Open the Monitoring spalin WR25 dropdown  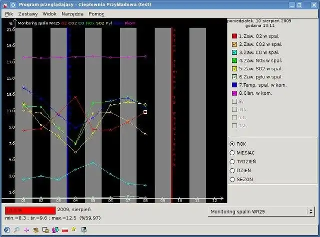click(261, 212)
